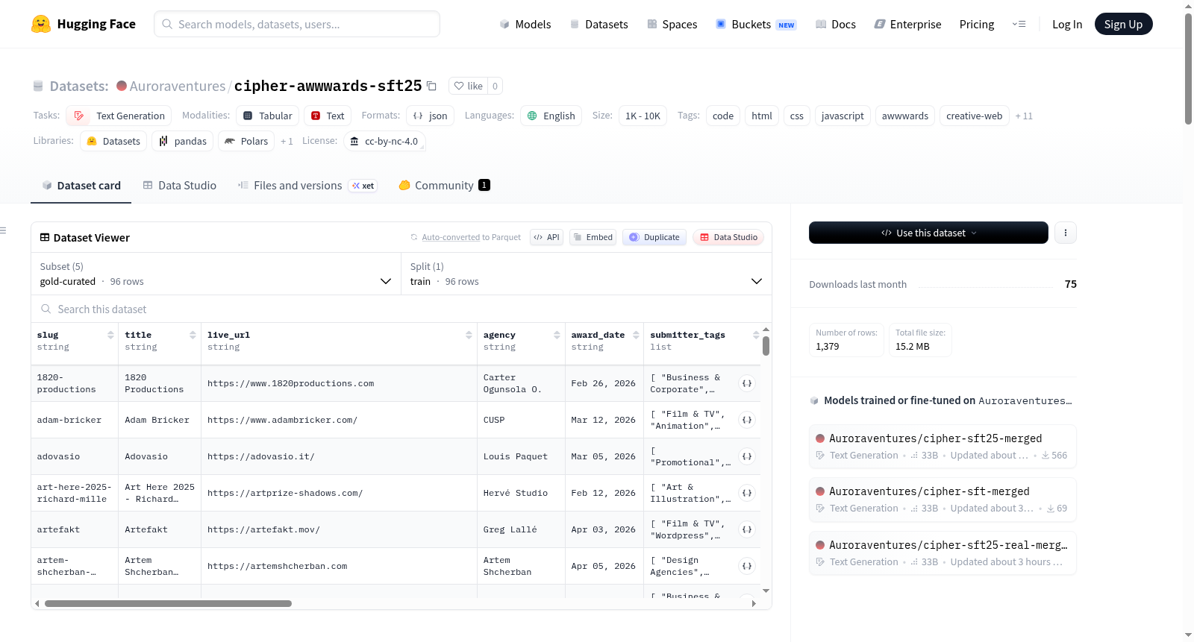
Task: Duplicate the dataset via Duplicate button
Action: coord(654,237)
